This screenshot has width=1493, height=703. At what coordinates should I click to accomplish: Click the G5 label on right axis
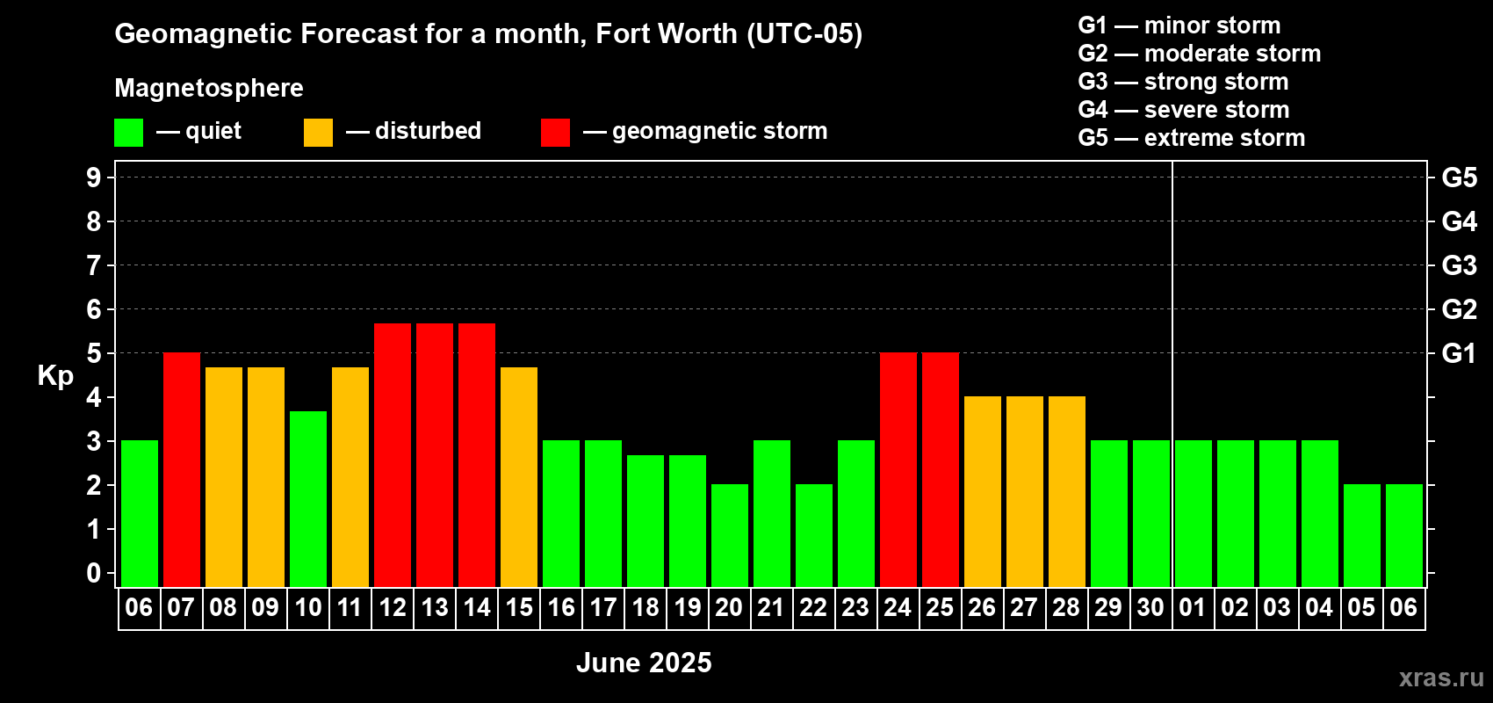[1459, 178]
